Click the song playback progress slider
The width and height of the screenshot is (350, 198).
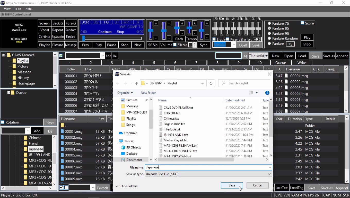point(112,39)
